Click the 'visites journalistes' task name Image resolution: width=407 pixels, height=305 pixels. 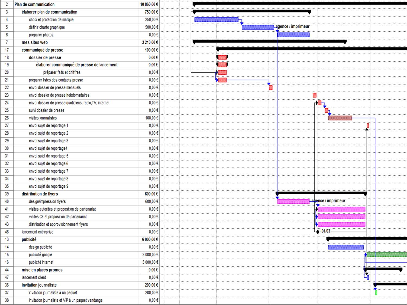pyautogui.click(x=43, y=118)
